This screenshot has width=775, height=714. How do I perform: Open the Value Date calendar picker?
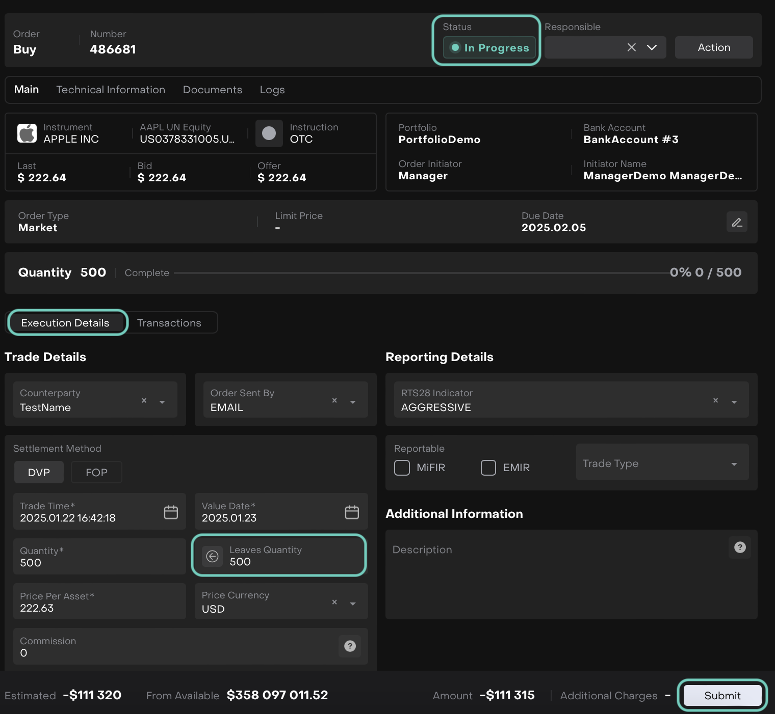(x=352, y=512)
